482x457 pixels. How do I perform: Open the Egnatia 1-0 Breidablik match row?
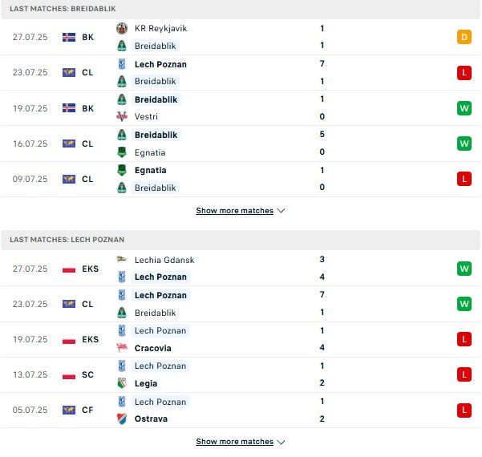click(241, 179)
